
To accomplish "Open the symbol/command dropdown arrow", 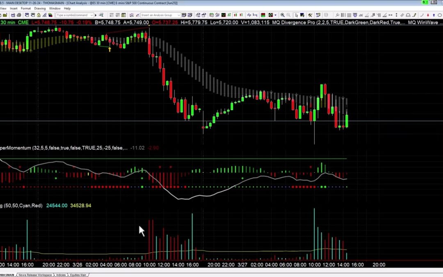I will point(91,15).
